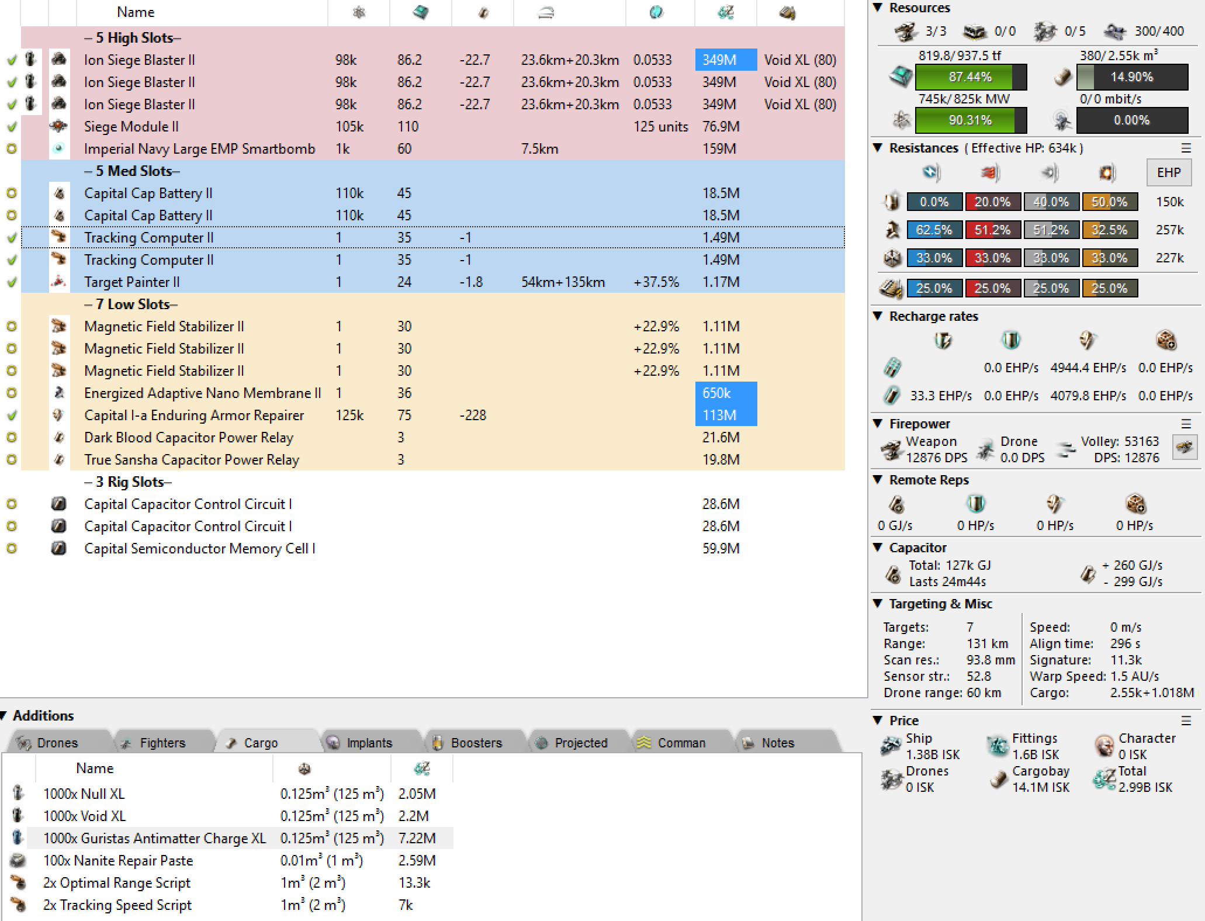The height and width of the screenshot is (921, 1205).
Task: Toggle Capital I-a Enduring Armor Repairer state
Action: click(12, 415)
